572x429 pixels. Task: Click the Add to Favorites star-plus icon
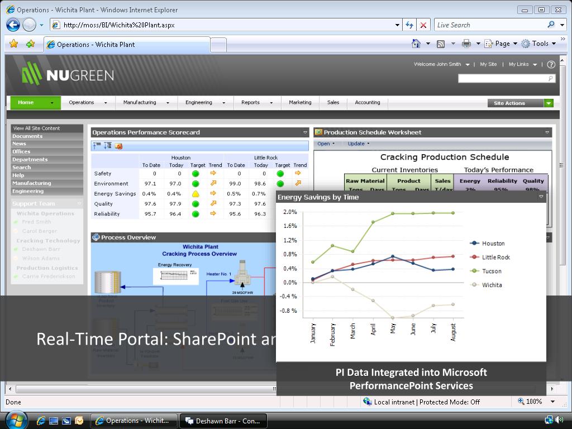coord(30,44)
